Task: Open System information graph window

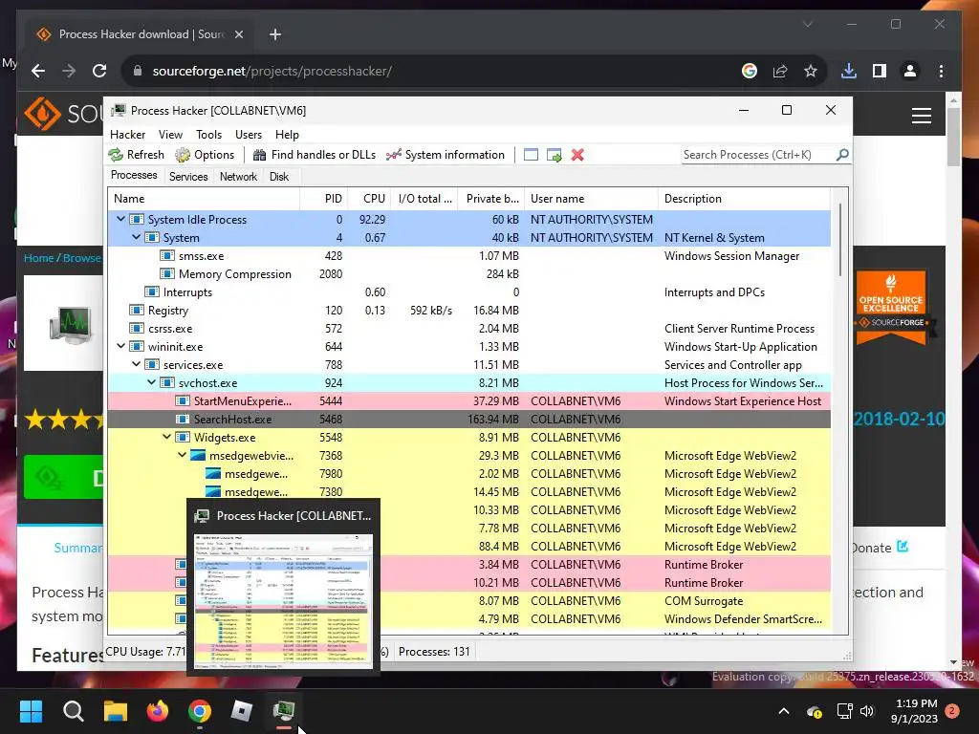Action: (446, 155)
